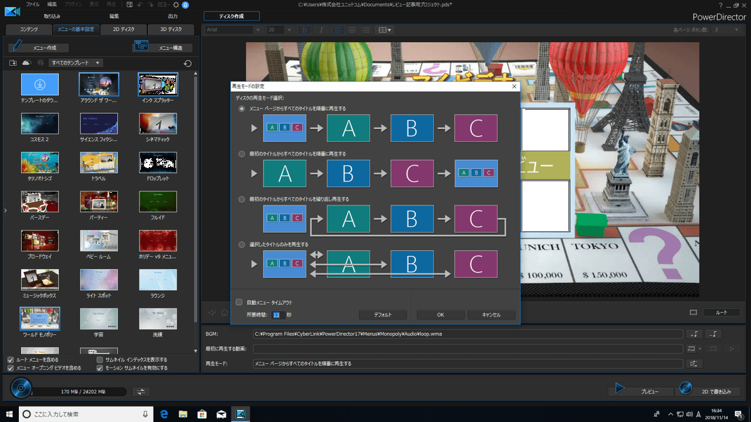The width and height of the screenshot is (751, 422).
Task: Open notifications via the bell icon
Action: click(x=185, y=5)
